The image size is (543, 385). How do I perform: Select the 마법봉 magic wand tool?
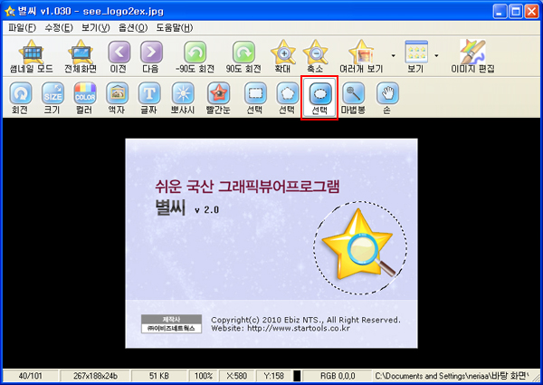(353, 98)
